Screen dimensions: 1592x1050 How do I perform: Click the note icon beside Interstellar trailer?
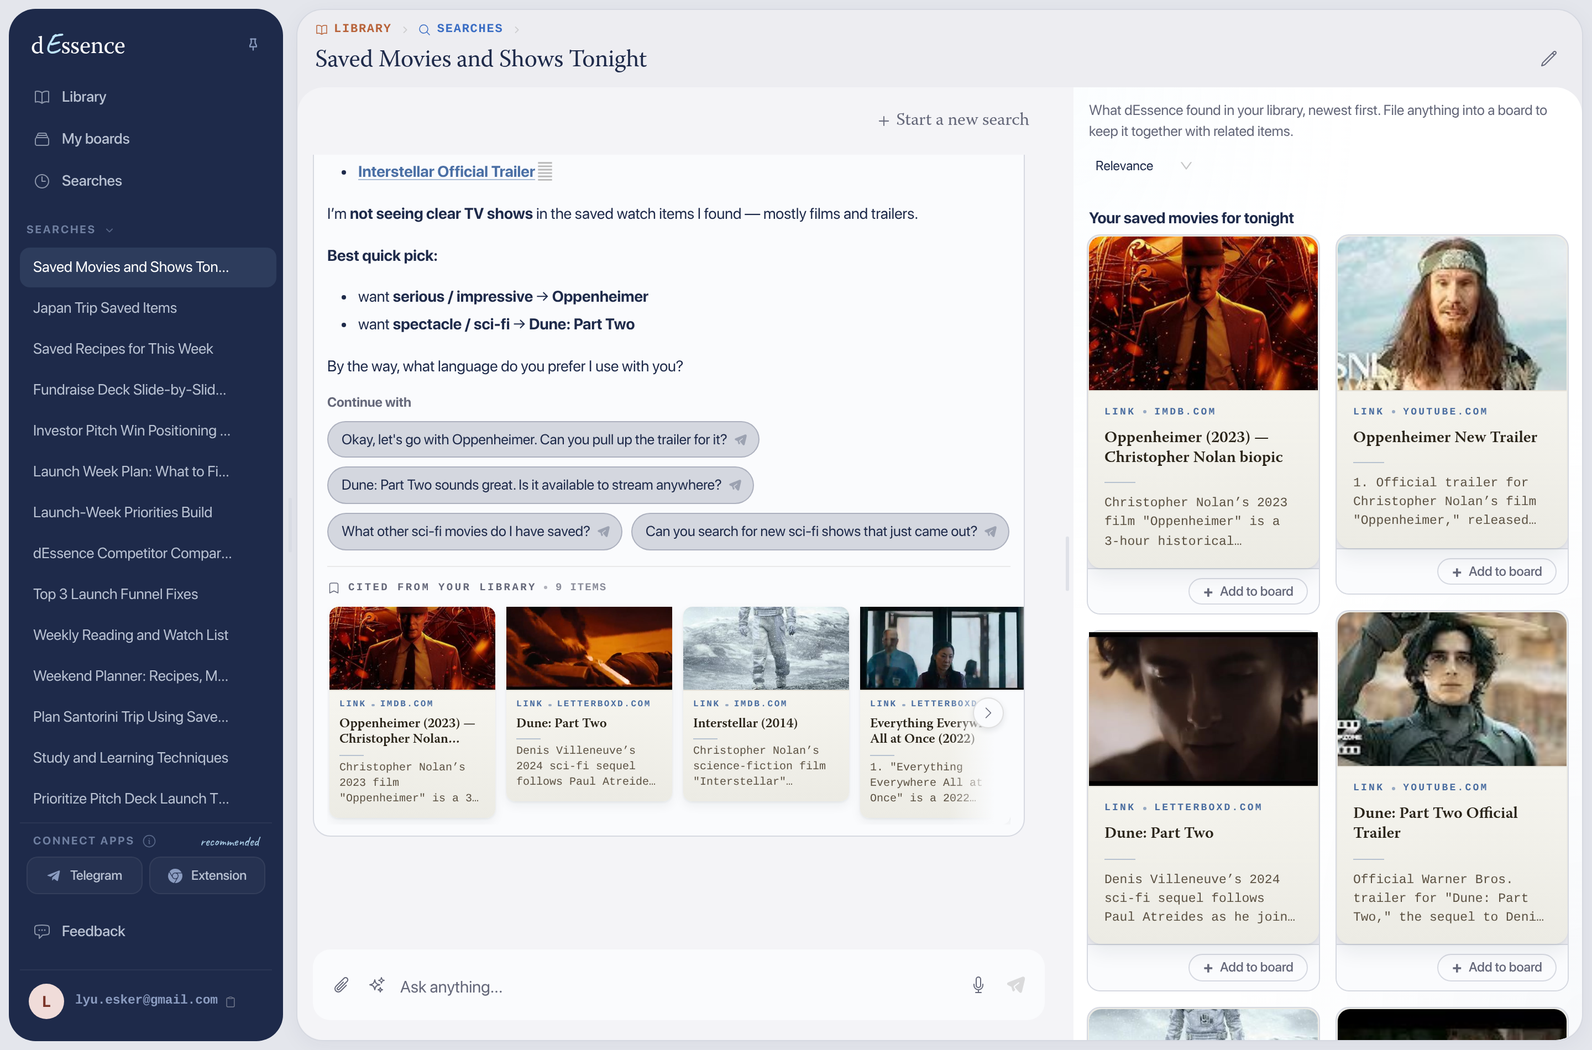tap(545, 171)
